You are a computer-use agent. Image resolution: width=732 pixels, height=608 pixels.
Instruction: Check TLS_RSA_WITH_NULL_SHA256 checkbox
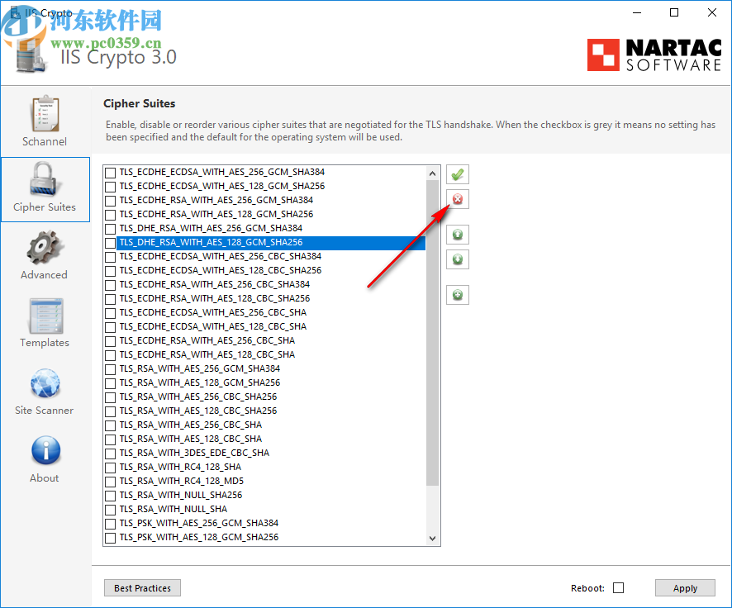[110, 496]
